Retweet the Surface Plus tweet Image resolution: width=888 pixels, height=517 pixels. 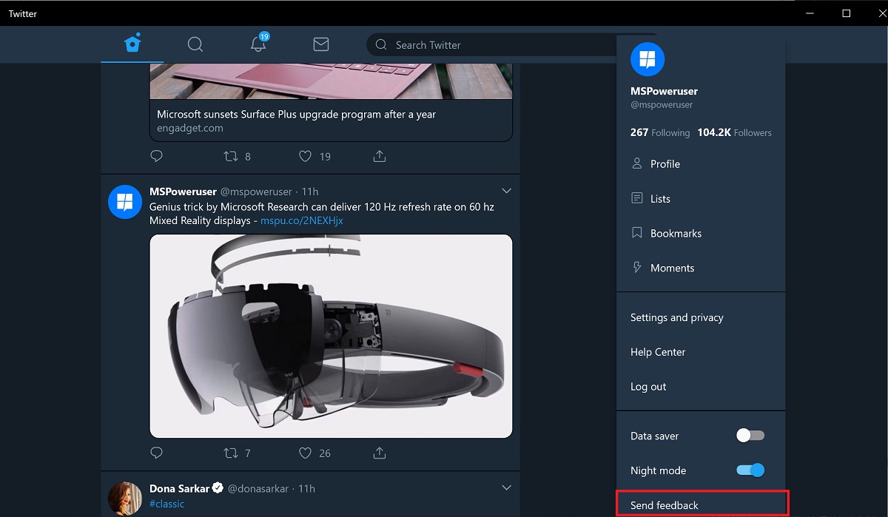(231, 156)
